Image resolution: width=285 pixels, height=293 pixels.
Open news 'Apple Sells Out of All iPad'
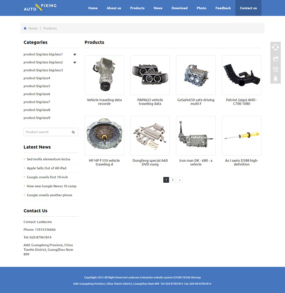point(46,168)
